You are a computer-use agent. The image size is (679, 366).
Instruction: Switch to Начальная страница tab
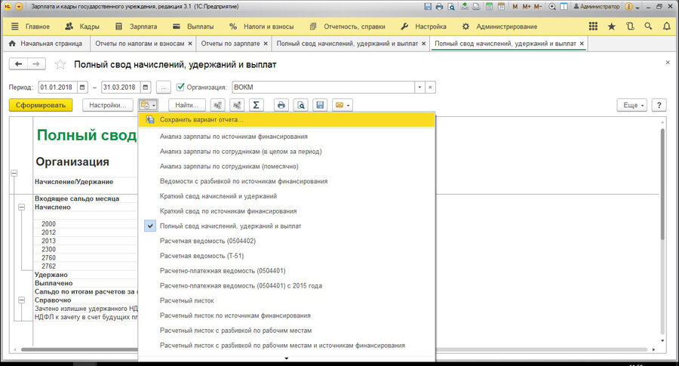point(46,43)
